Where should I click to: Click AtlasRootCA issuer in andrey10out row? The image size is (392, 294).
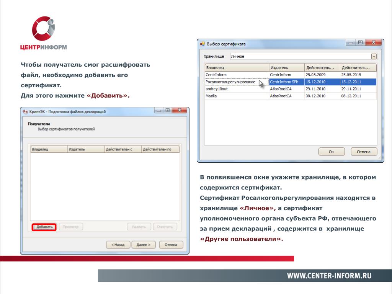pos(287,89)
